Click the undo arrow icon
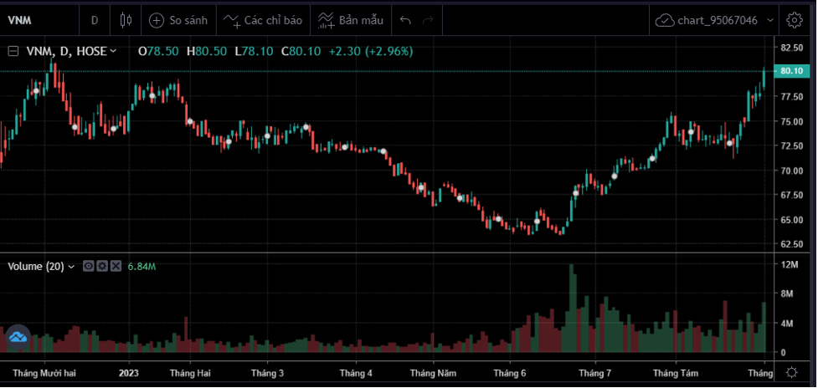This screenshot has width=818, height=388. [406, 19]
